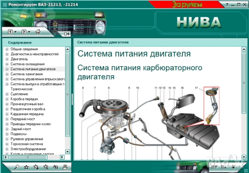Maximize the Нива manual window

(238, 5)
